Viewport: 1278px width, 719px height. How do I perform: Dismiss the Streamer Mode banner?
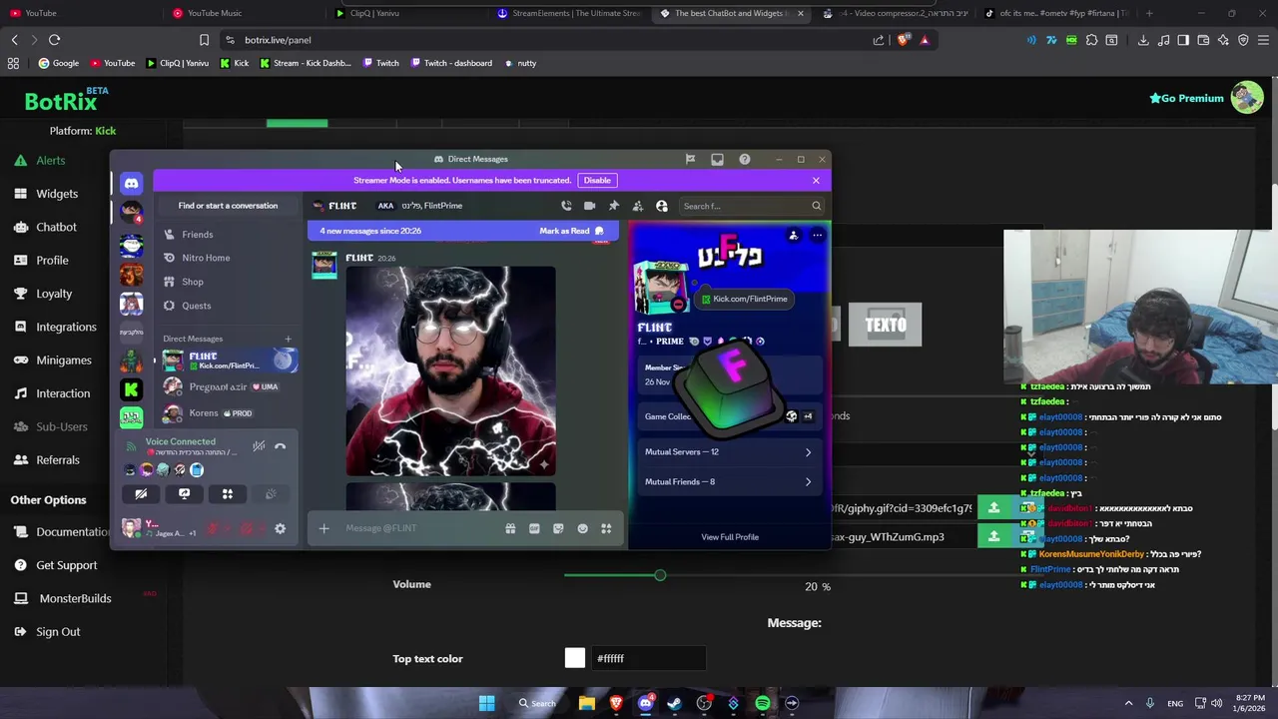pyautogui.click(x=816, y=181)
